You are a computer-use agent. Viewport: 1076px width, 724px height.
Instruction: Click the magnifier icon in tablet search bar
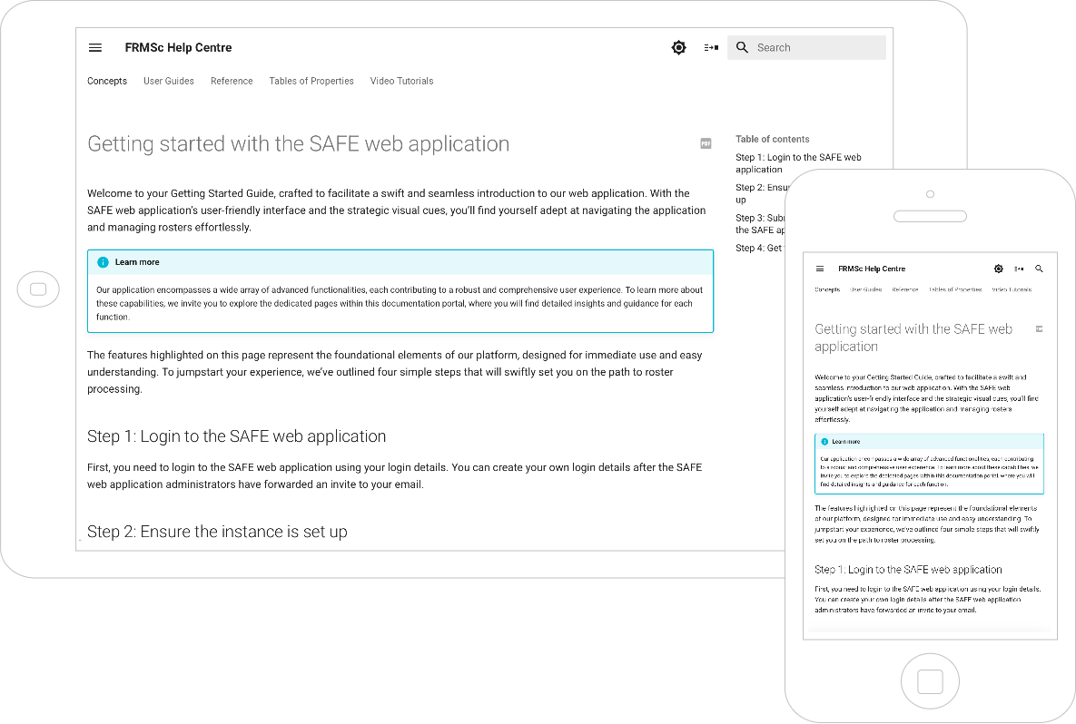tap(742, 48)
